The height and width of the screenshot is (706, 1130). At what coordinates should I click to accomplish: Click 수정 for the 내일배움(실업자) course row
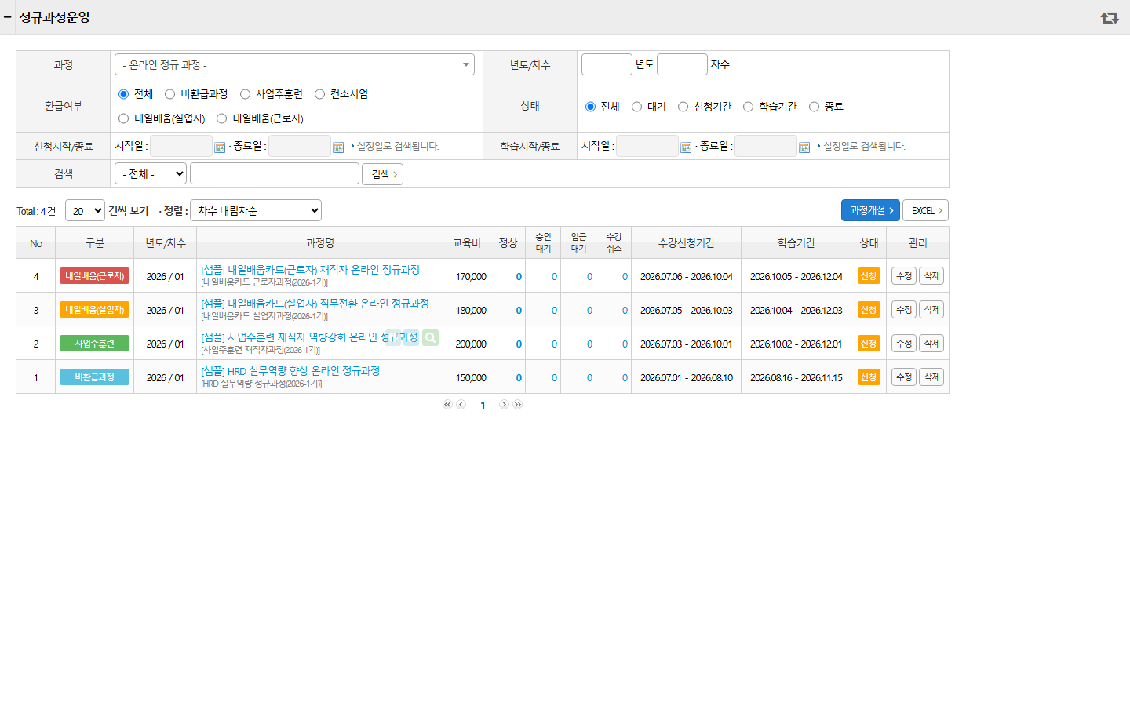point(904,310)
